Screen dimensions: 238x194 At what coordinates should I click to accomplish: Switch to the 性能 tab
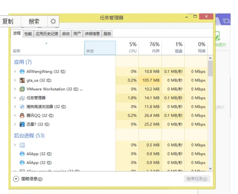click(x=28, y=34)
